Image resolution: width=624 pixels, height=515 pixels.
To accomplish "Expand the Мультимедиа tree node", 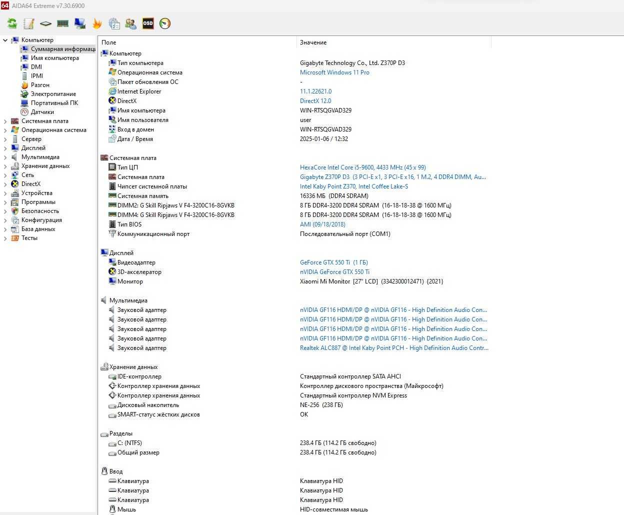I will (5, 157).
